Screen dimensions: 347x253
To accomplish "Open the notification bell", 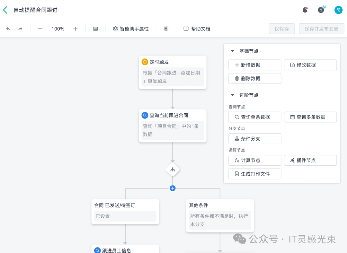I will pos(305,10).
